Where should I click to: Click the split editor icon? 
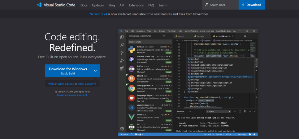coord(249,36)
